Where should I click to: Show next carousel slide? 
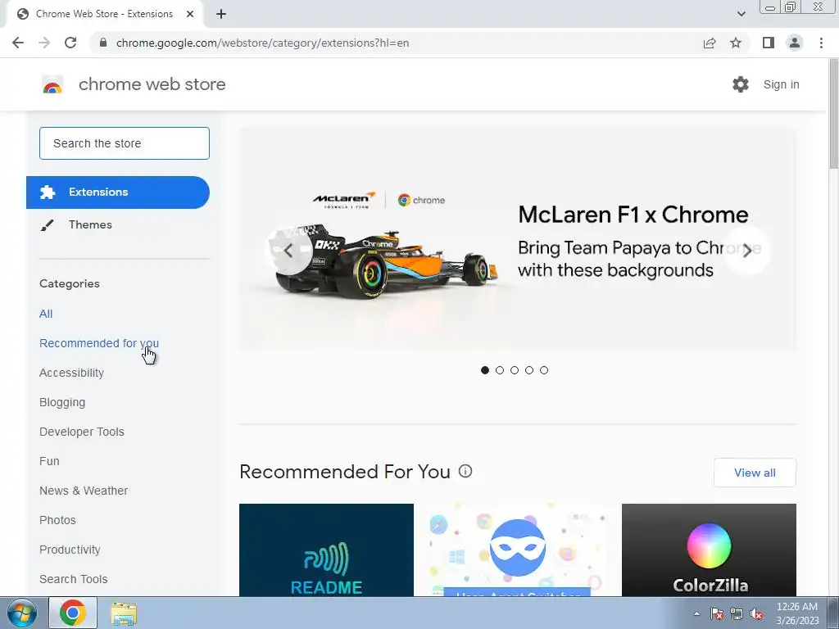[747, 251]
